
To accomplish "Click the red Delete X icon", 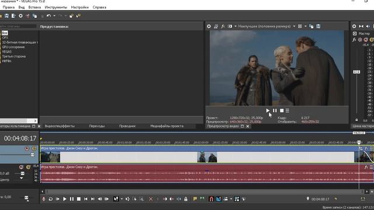I will click(151, 199).
